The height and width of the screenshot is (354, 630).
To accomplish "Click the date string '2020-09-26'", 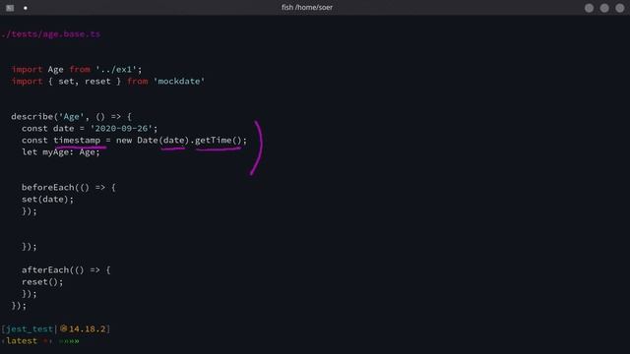I will point(121,129).
